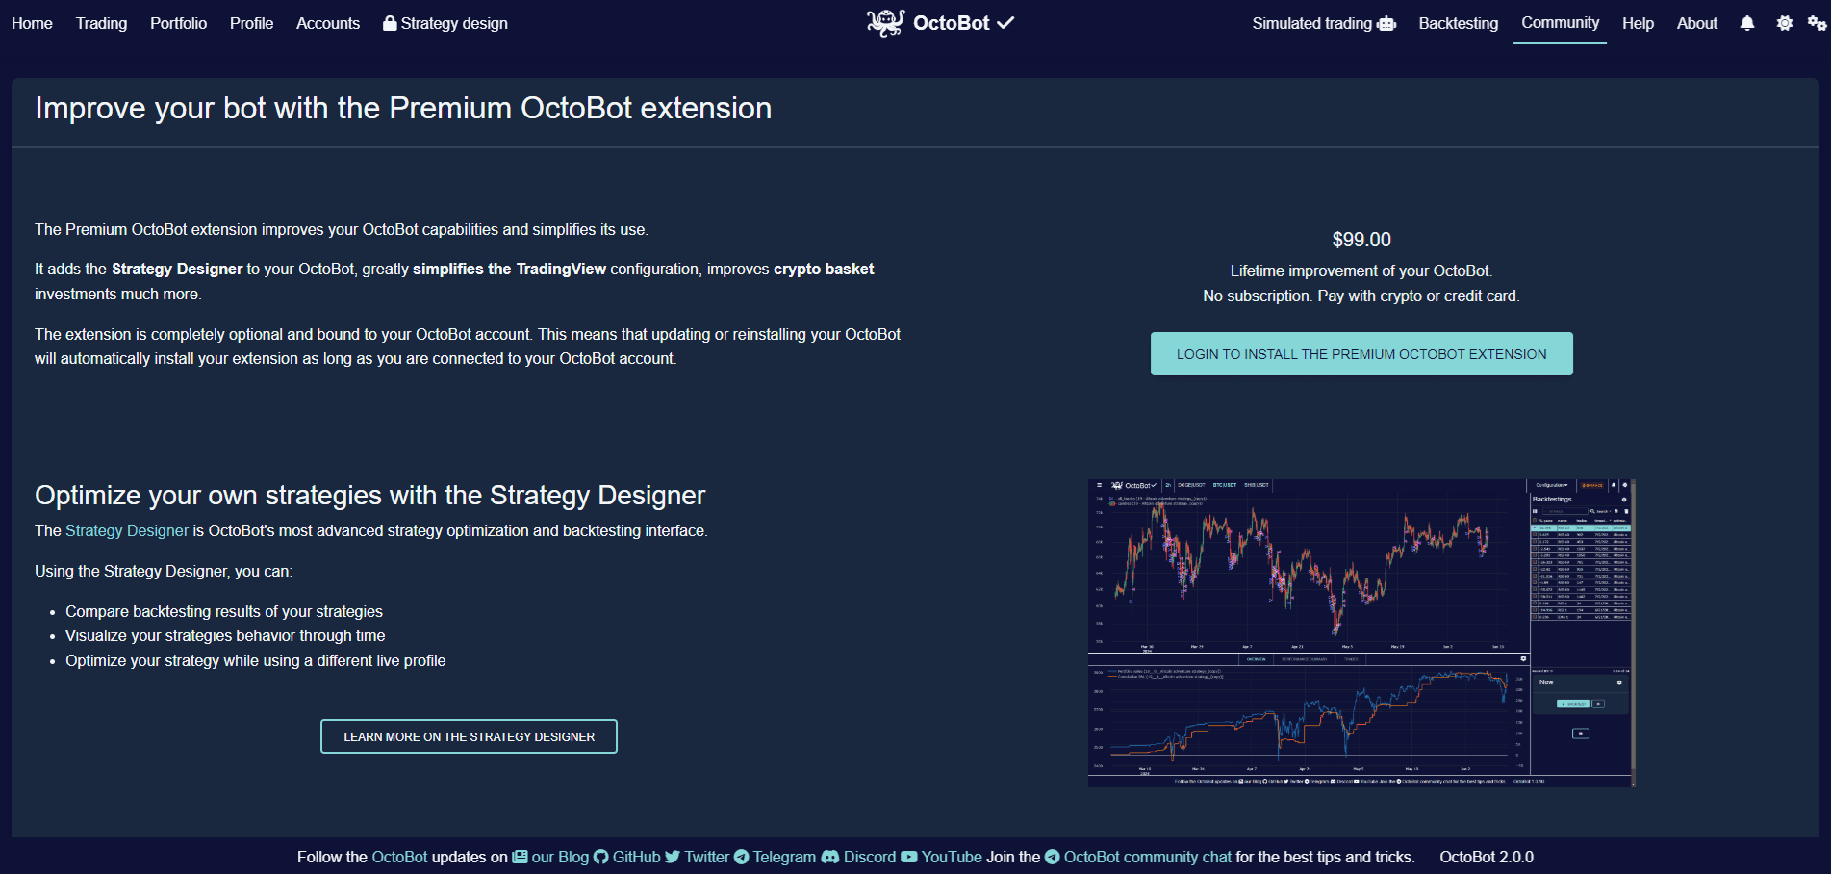The height and width of the screenshot is (874, 1831).
Task: Click the Improve your bot with Premium heading
Action: [403, 108]
